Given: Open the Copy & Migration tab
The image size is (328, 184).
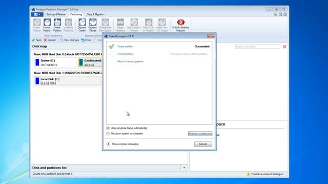Looking at the screenshot, I should tap(96, 14).
